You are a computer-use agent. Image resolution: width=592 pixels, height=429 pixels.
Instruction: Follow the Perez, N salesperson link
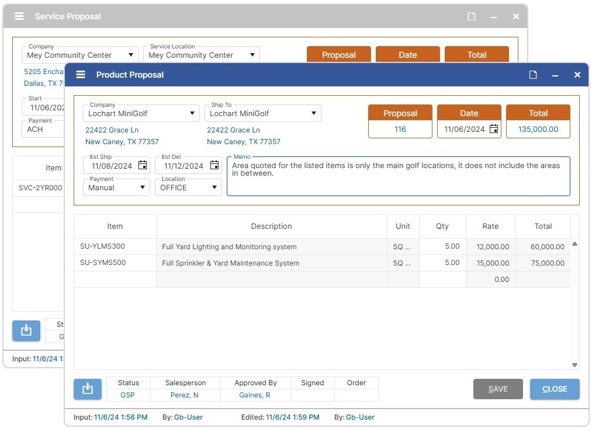185,395
